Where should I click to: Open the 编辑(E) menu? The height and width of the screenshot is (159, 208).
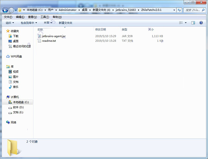click(x=20, y=17)
